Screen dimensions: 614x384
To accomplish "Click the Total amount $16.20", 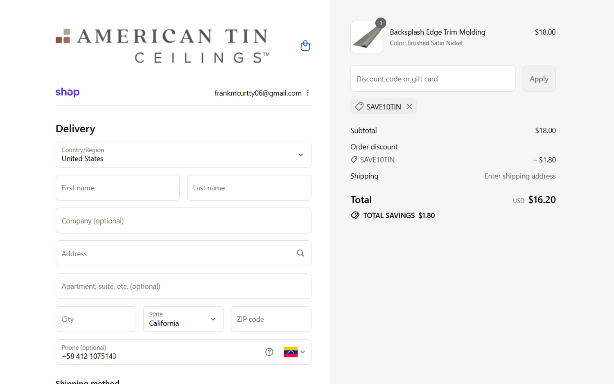I will click(x=542, y=200).
